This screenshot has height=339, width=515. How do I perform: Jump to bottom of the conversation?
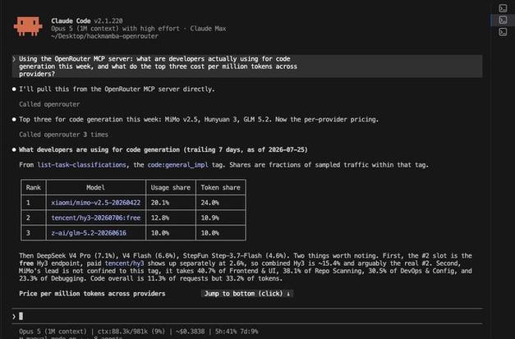point(247,294)
